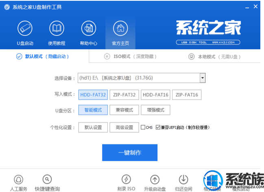
Task: Click the 归还空间 download arrow icon
Action: [183, 179]
